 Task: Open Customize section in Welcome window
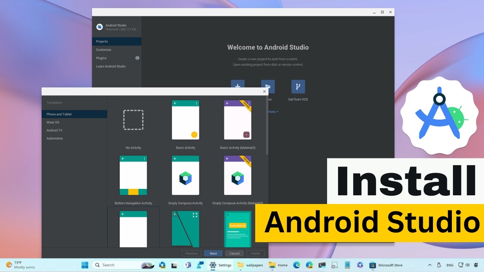coord(116,50)
